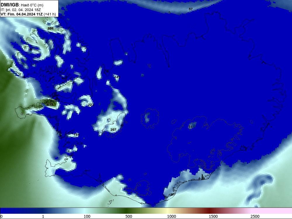Click the 'VT: Fim. 04.04.2024 11Z (+41 h)' line
This screenshot has width=292, height=219.
click(x=28, y=14)
